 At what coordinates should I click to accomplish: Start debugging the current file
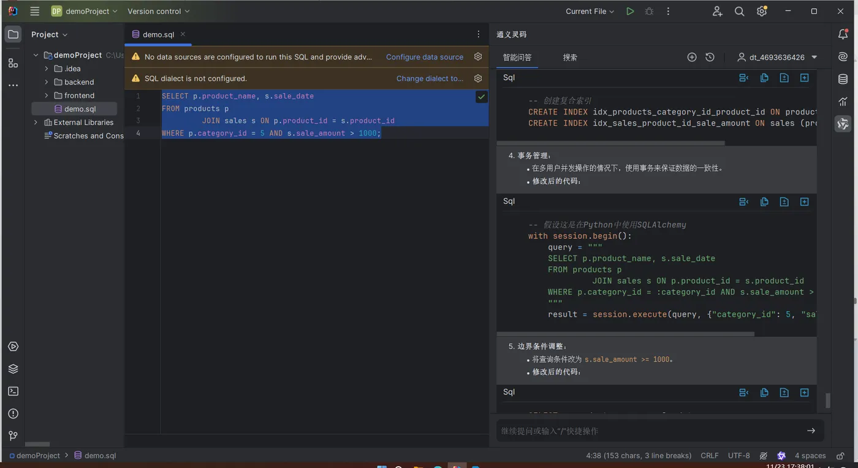pos(649,11)
